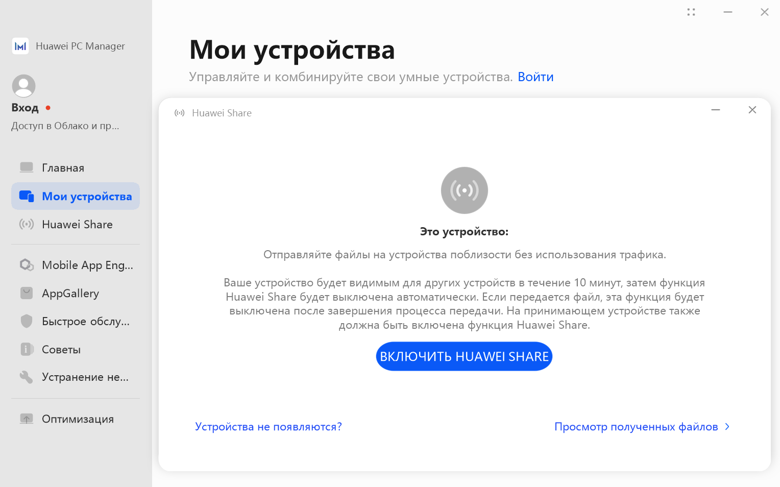780x487 pixels.
Task: Minimize the Huawei Share dialog
Action: tap(716, 110)
